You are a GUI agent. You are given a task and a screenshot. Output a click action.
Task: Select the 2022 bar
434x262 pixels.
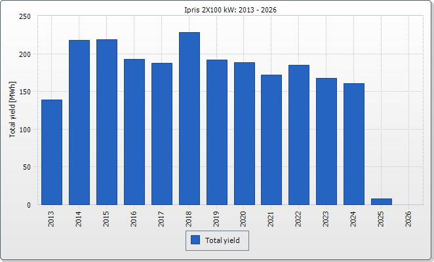[x=299, y=135]
